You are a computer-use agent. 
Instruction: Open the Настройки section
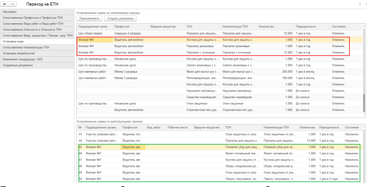pos(37,12)
